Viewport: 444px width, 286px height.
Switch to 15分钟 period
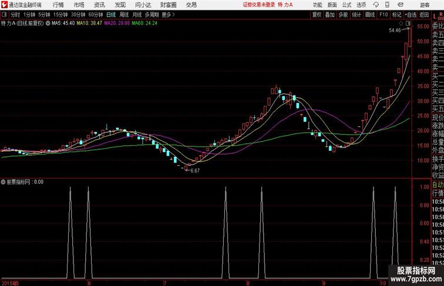click(60, 15)
